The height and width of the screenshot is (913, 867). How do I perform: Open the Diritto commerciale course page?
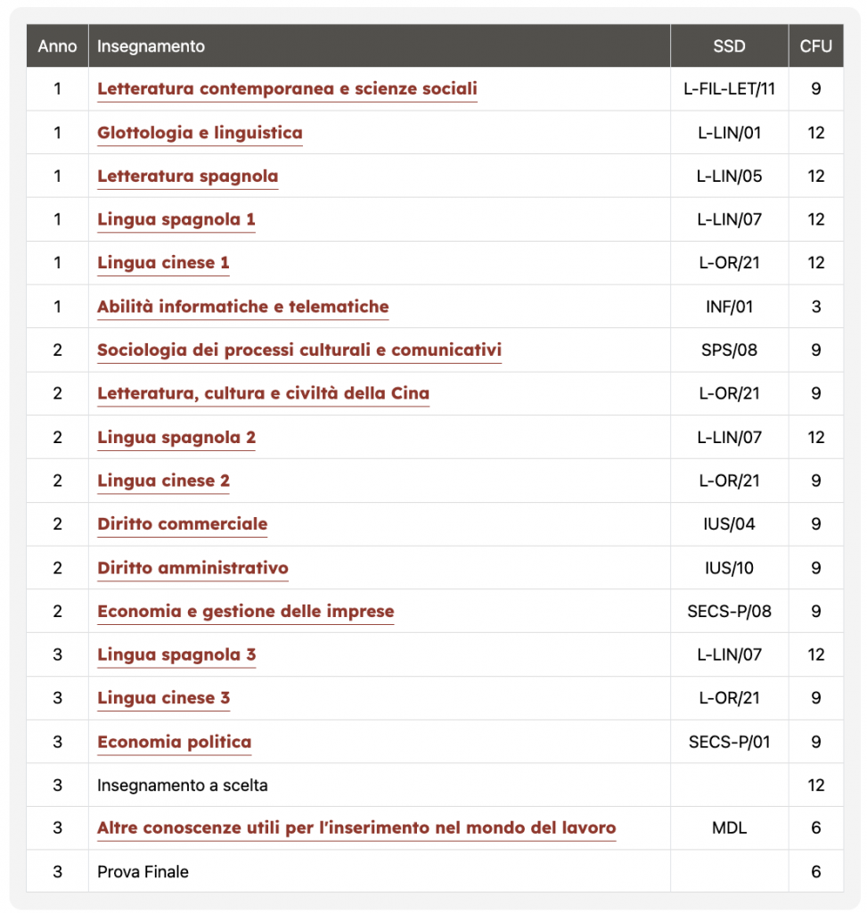[182, 524]
